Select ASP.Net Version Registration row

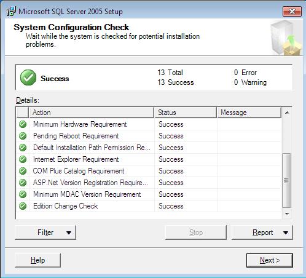(149, 183)
